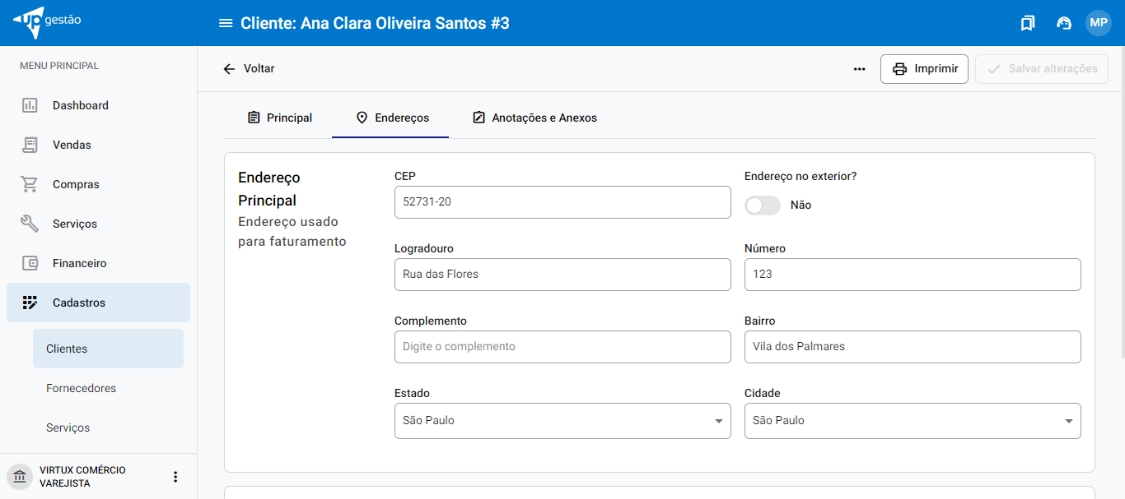The image size is (1125, 499).
Task: Open the Dashboard menu item
Action: tap(80, 105)
